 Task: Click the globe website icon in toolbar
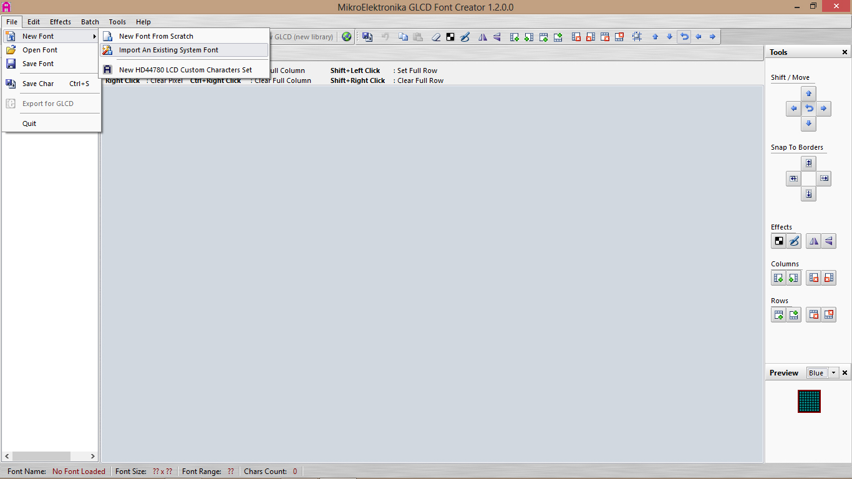click(x=347, y=37)
